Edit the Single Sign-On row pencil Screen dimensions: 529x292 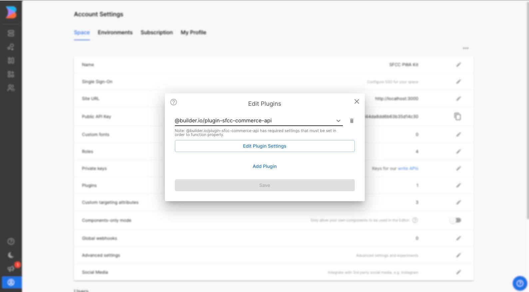point(459,81)
